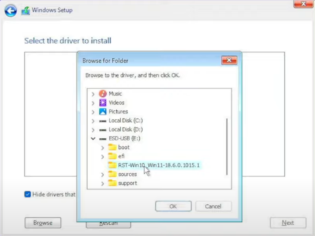
Task: Close the Browse for Folder dialog
Action: (x=229, y=60)
